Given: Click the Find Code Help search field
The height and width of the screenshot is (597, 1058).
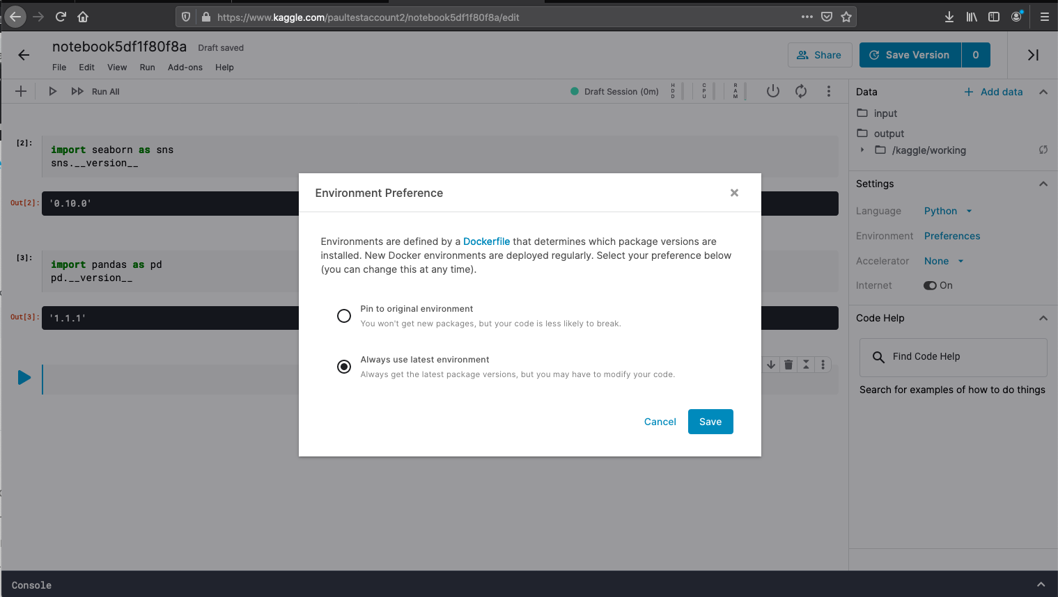Looking at the screenshot, I should point(953,357).
